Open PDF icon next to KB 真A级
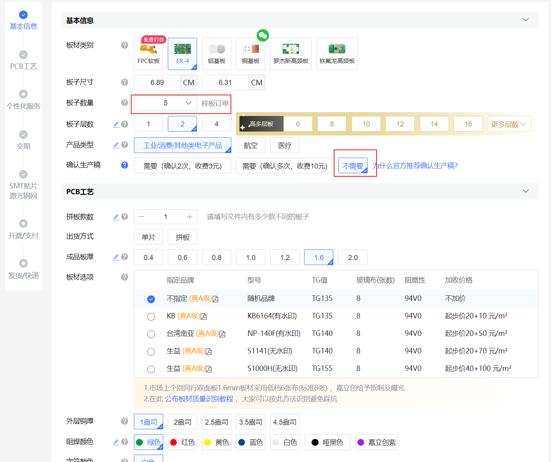Screen dimensions: 551x462 (204, 316)
